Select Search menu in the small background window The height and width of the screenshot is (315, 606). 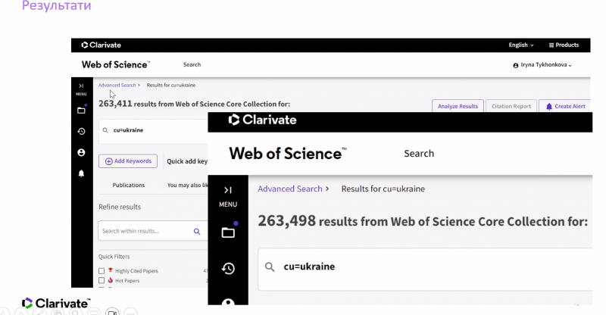coord(192,64)
